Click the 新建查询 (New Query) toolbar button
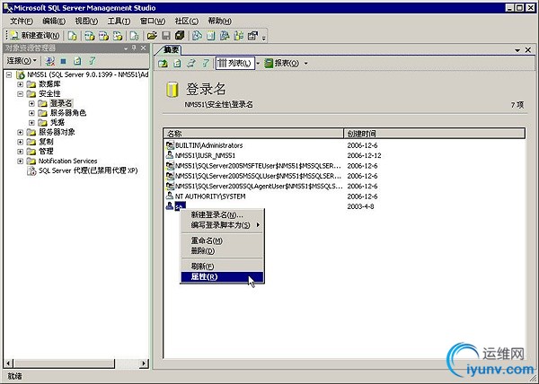 click(34, 35)
